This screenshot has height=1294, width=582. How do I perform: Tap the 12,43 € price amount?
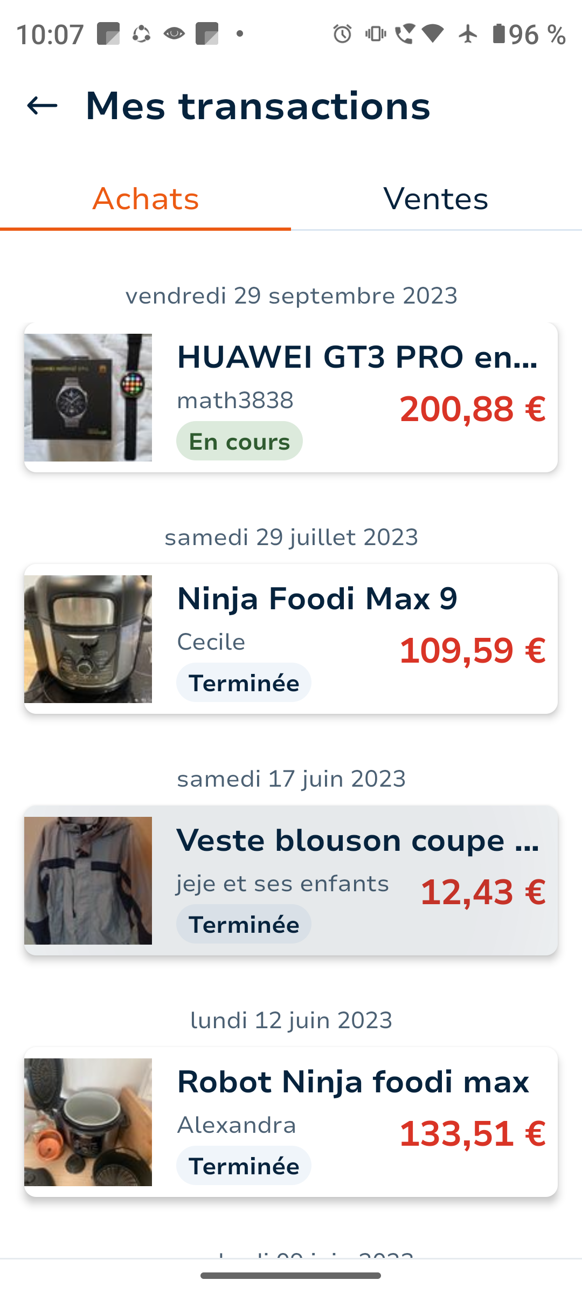click(482, 892)
